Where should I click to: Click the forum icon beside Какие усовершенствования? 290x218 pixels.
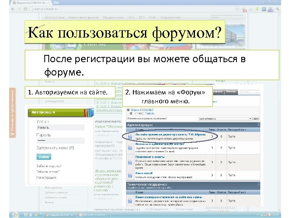(130, 201)
